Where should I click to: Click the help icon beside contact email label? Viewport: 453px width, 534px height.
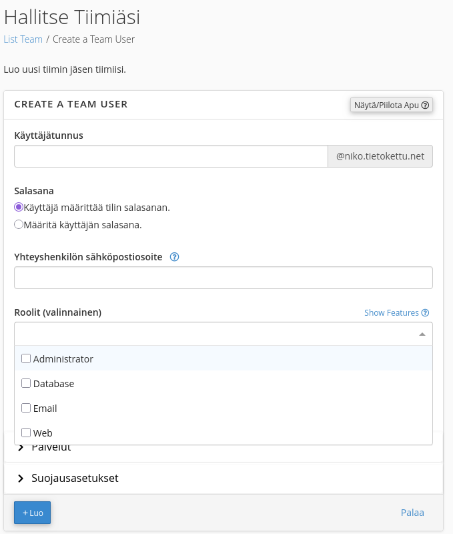[x=174, y=257]
